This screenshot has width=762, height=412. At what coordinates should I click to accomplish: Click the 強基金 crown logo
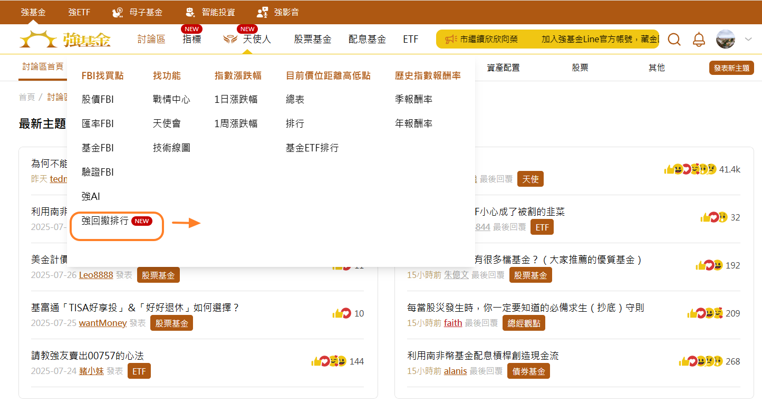click(65, 39)
